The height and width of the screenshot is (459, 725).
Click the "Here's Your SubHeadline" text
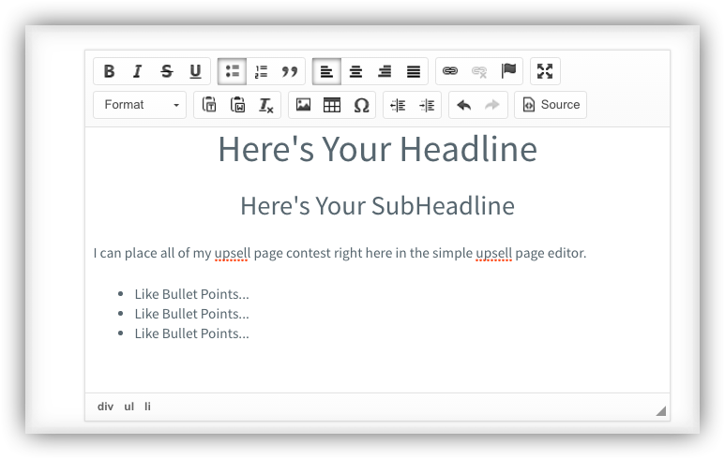click(x=377, y=206)
